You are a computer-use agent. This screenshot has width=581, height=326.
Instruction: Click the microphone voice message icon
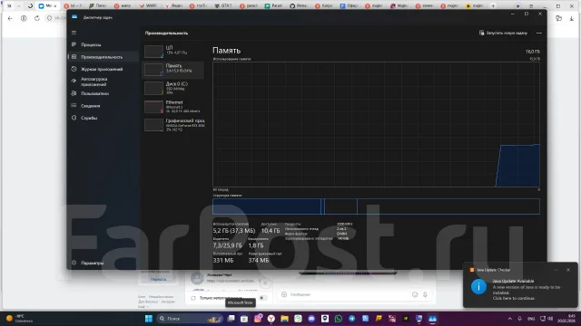pos(425,294)
